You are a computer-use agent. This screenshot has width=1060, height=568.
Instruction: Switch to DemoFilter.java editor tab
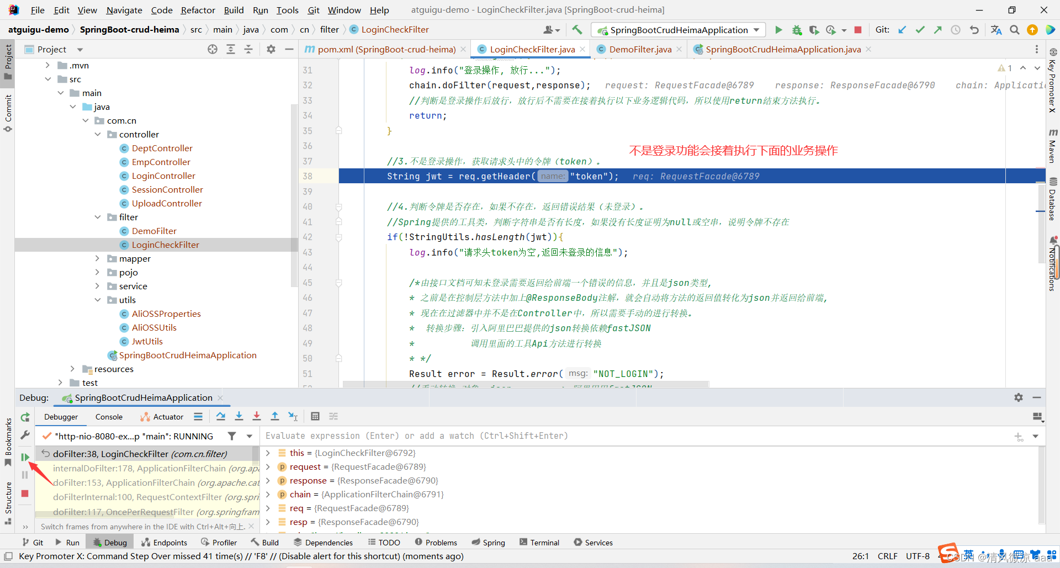pos(640,49)
